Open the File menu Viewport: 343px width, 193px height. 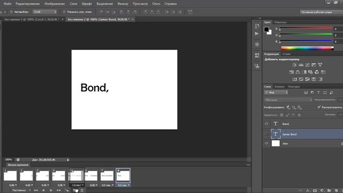8,4
